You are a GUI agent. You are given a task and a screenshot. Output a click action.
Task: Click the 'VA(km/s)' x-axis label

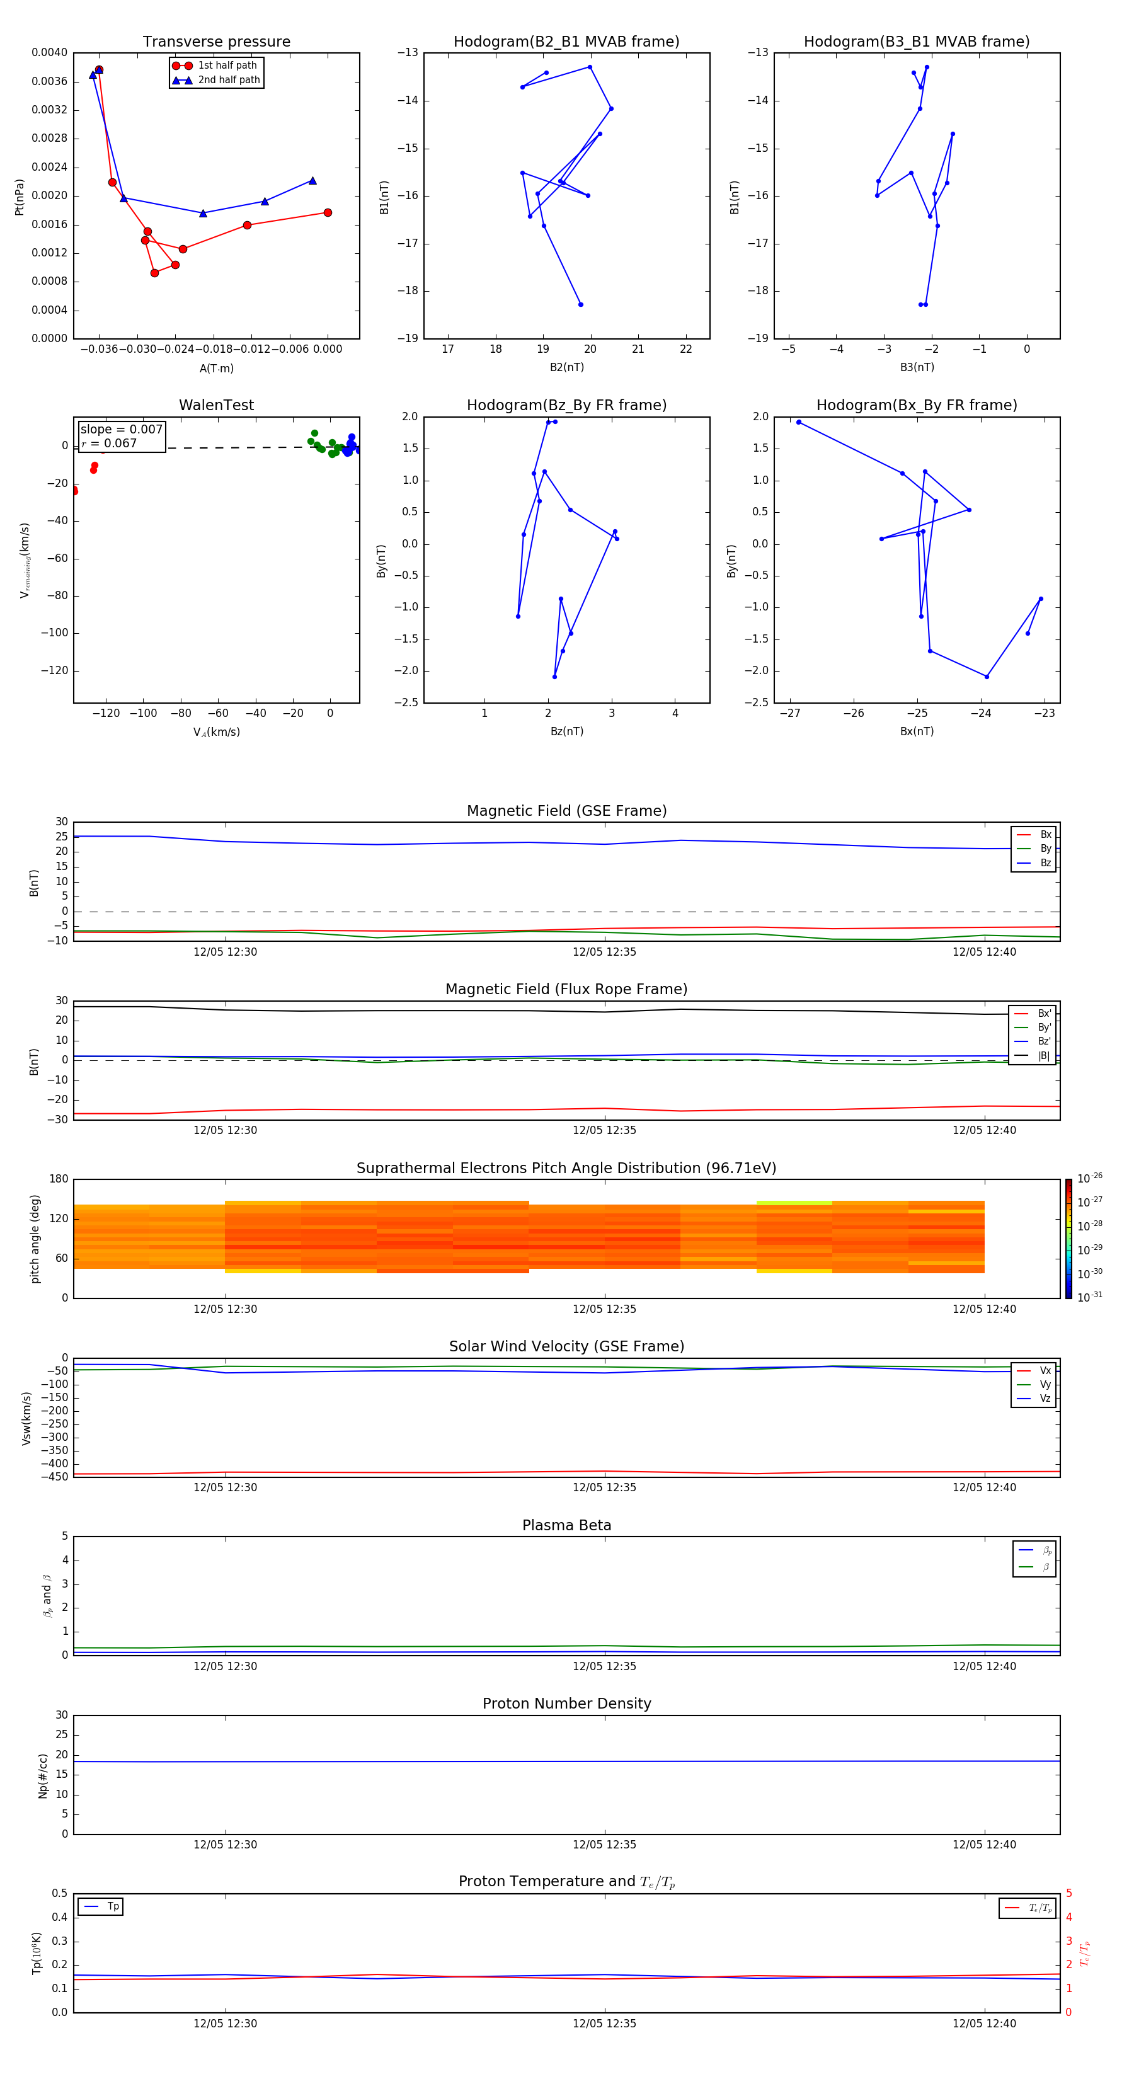[x=216, y=732]
